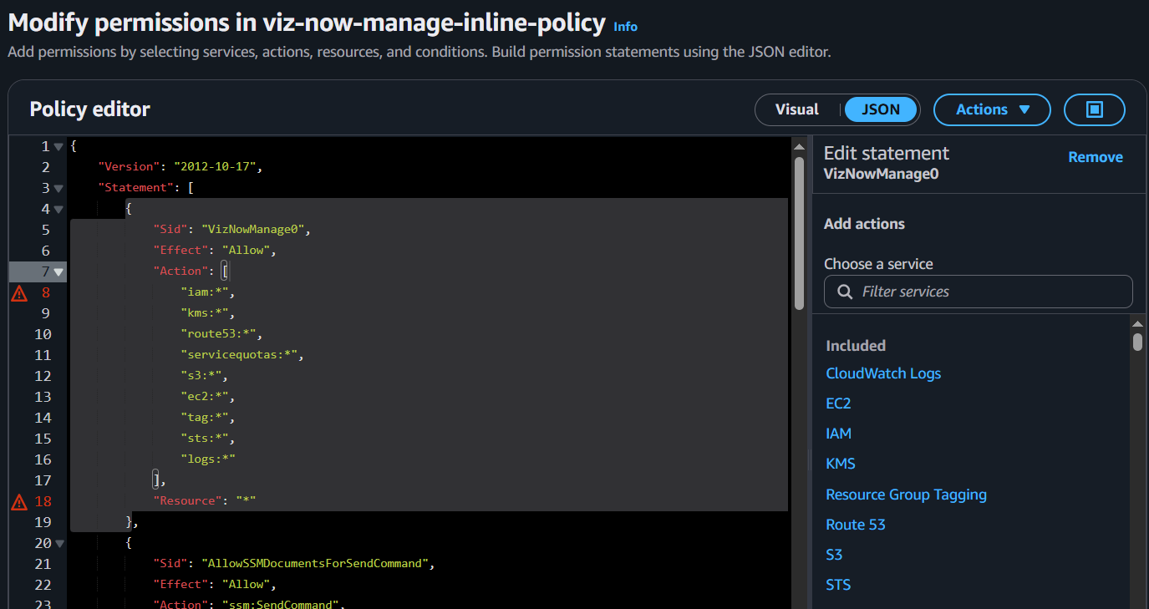Open the Info link beside the title

[x=625, y=27]
